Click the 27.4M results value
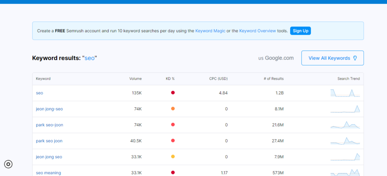 (x=278, y=141)
